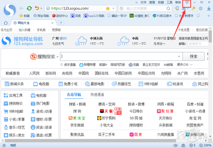Open the downloads arrow icon
213x148 pixels.
pos(209,9)
